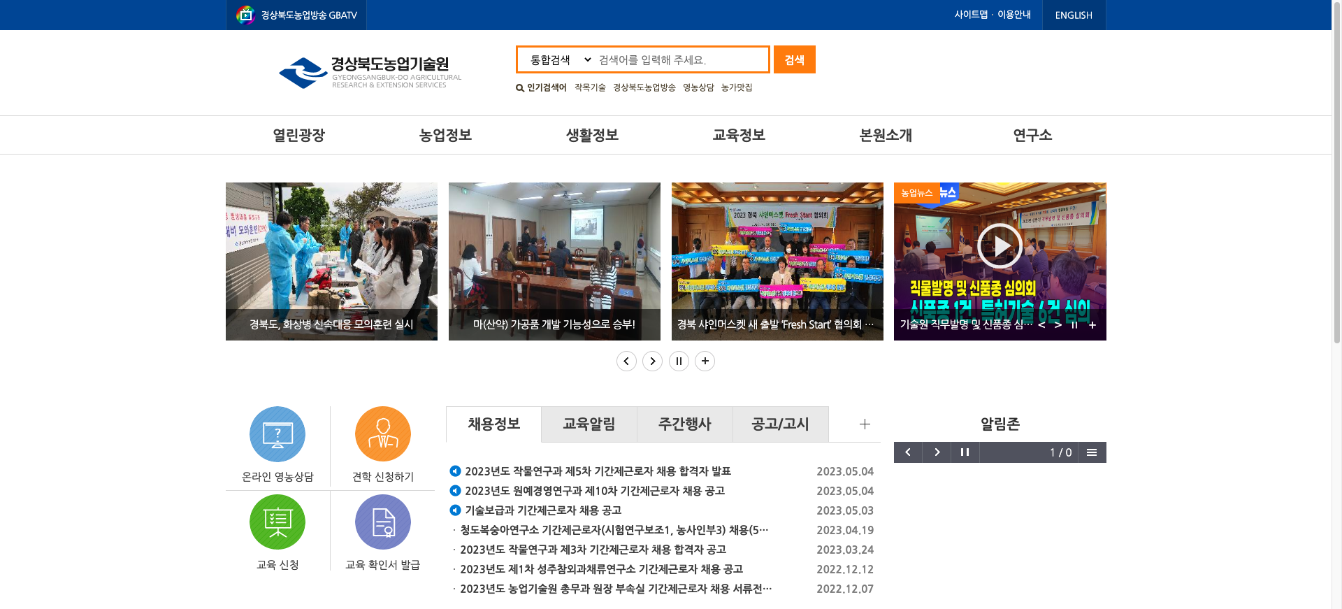1342x609 pixels.
Task: Click the green 교육 신청 icon
Action: (x=277, y=522)
